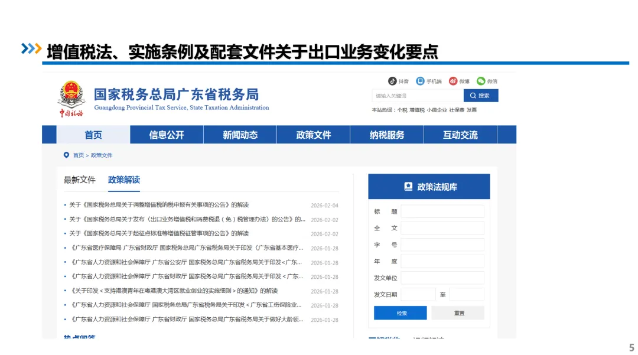Viewport: 638px width, 355px height.
Task: Open the 首页 navigation tab
Action: click(x=93, y=135)
